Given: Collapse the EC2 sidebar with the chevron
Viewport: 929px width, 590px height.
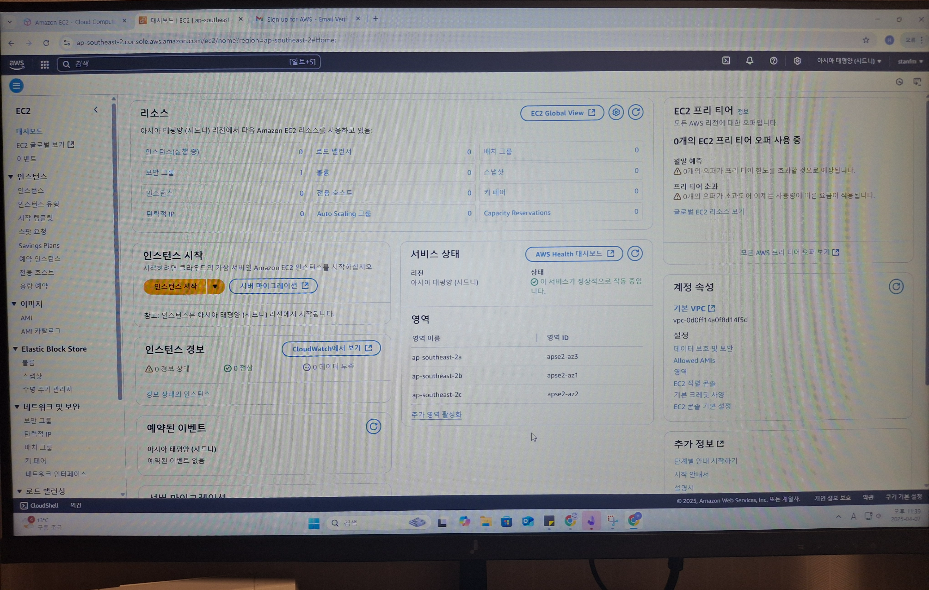Looking at the screenshot, I should point(96,110).
